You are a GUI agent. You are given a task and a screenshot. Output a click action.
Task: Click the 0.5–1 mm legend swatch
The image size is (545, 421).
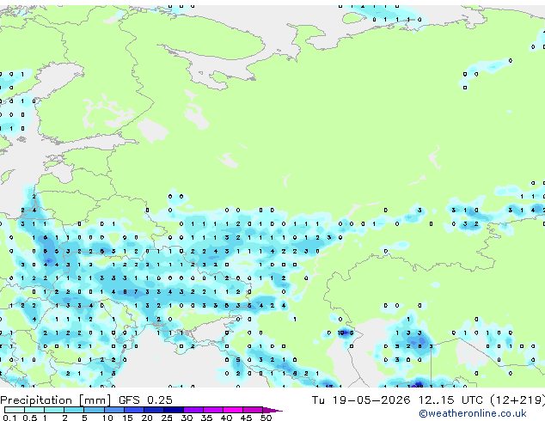(34, 410)
